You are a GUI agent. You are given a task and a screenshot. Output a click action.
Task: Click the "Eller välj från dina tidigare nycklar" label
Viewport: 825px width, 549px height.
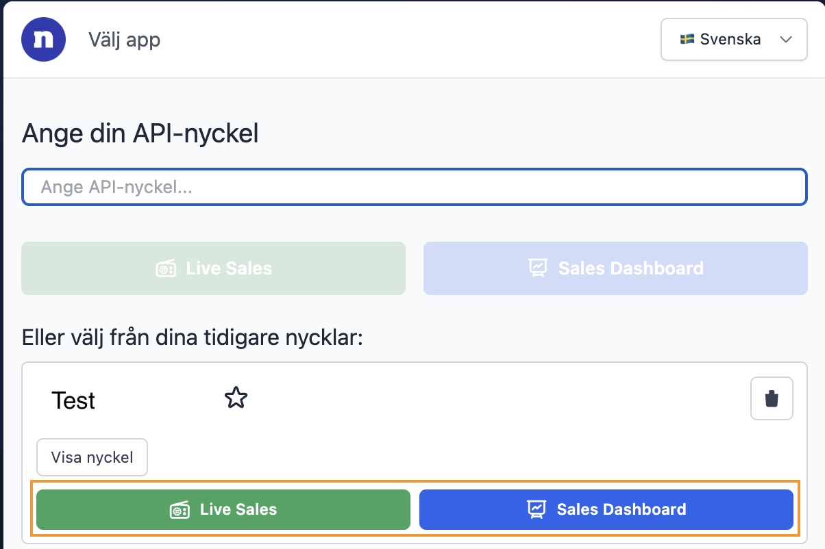click(x=192, y=337)
